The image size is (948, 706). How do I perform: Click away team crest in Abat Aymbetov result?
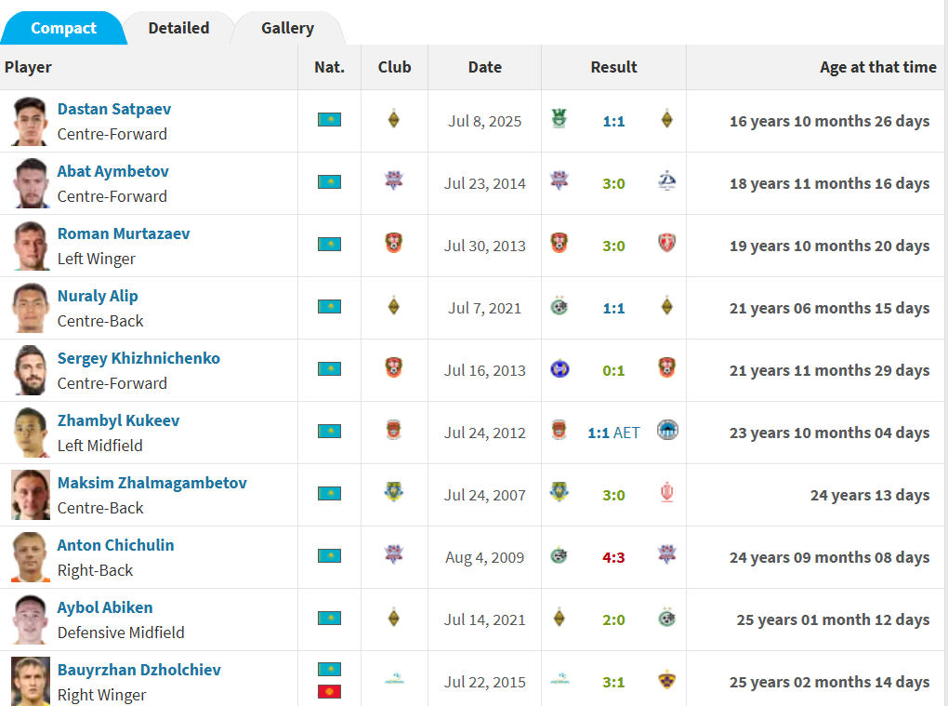(666, 181)
